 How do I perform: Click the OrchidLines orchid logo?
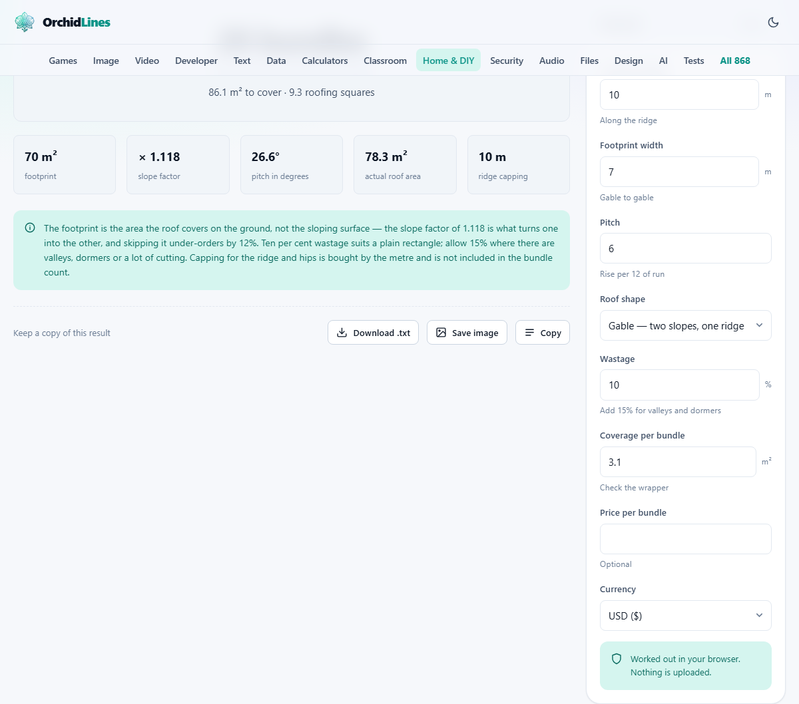click(25, 22)
